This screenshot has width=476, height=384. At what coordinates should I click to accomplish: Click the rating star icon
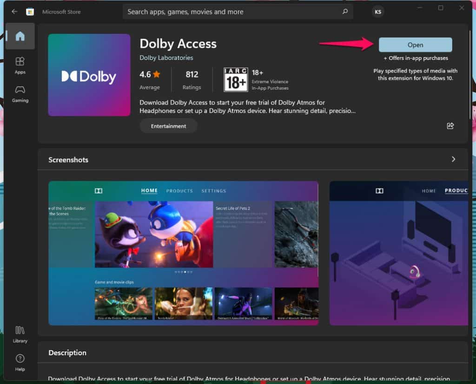tap(157, 74)
